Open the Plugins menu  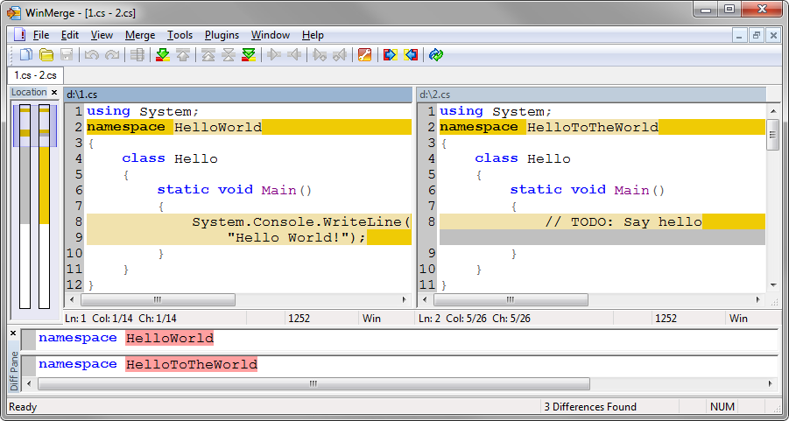tap(222, 35)
